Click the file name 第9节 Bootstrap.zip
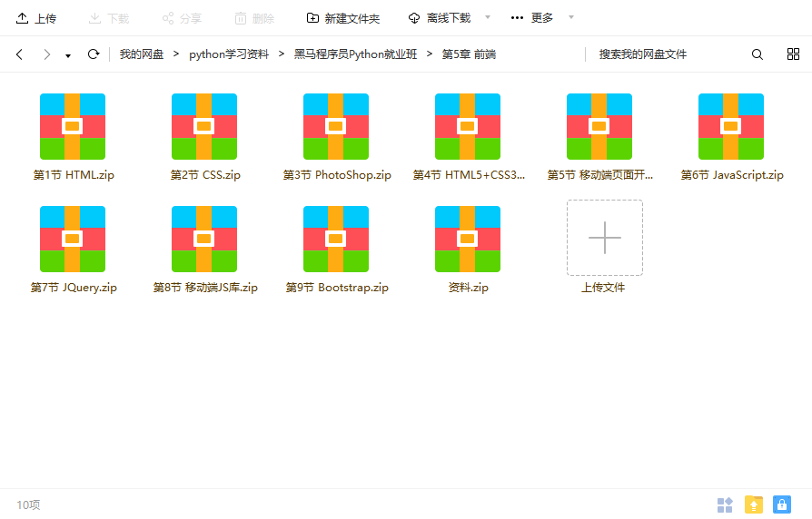This screenshot has height=519, width=812. (337, 288)
